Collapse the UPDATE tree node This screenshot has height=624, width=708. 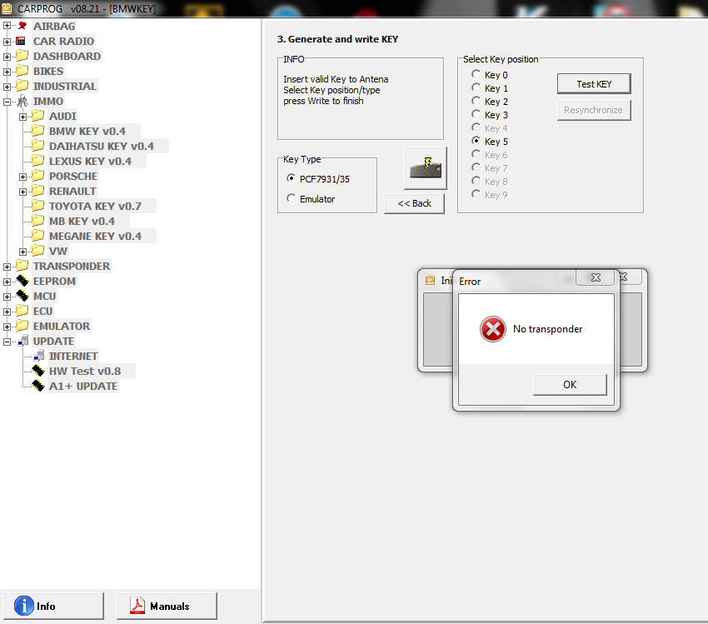(7, 342)
